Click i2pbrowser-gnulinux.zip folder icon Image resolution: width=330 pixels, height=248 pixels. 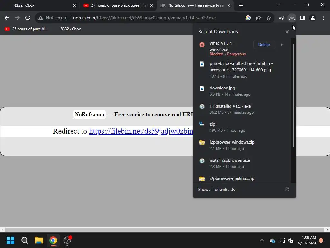point(202,179)
